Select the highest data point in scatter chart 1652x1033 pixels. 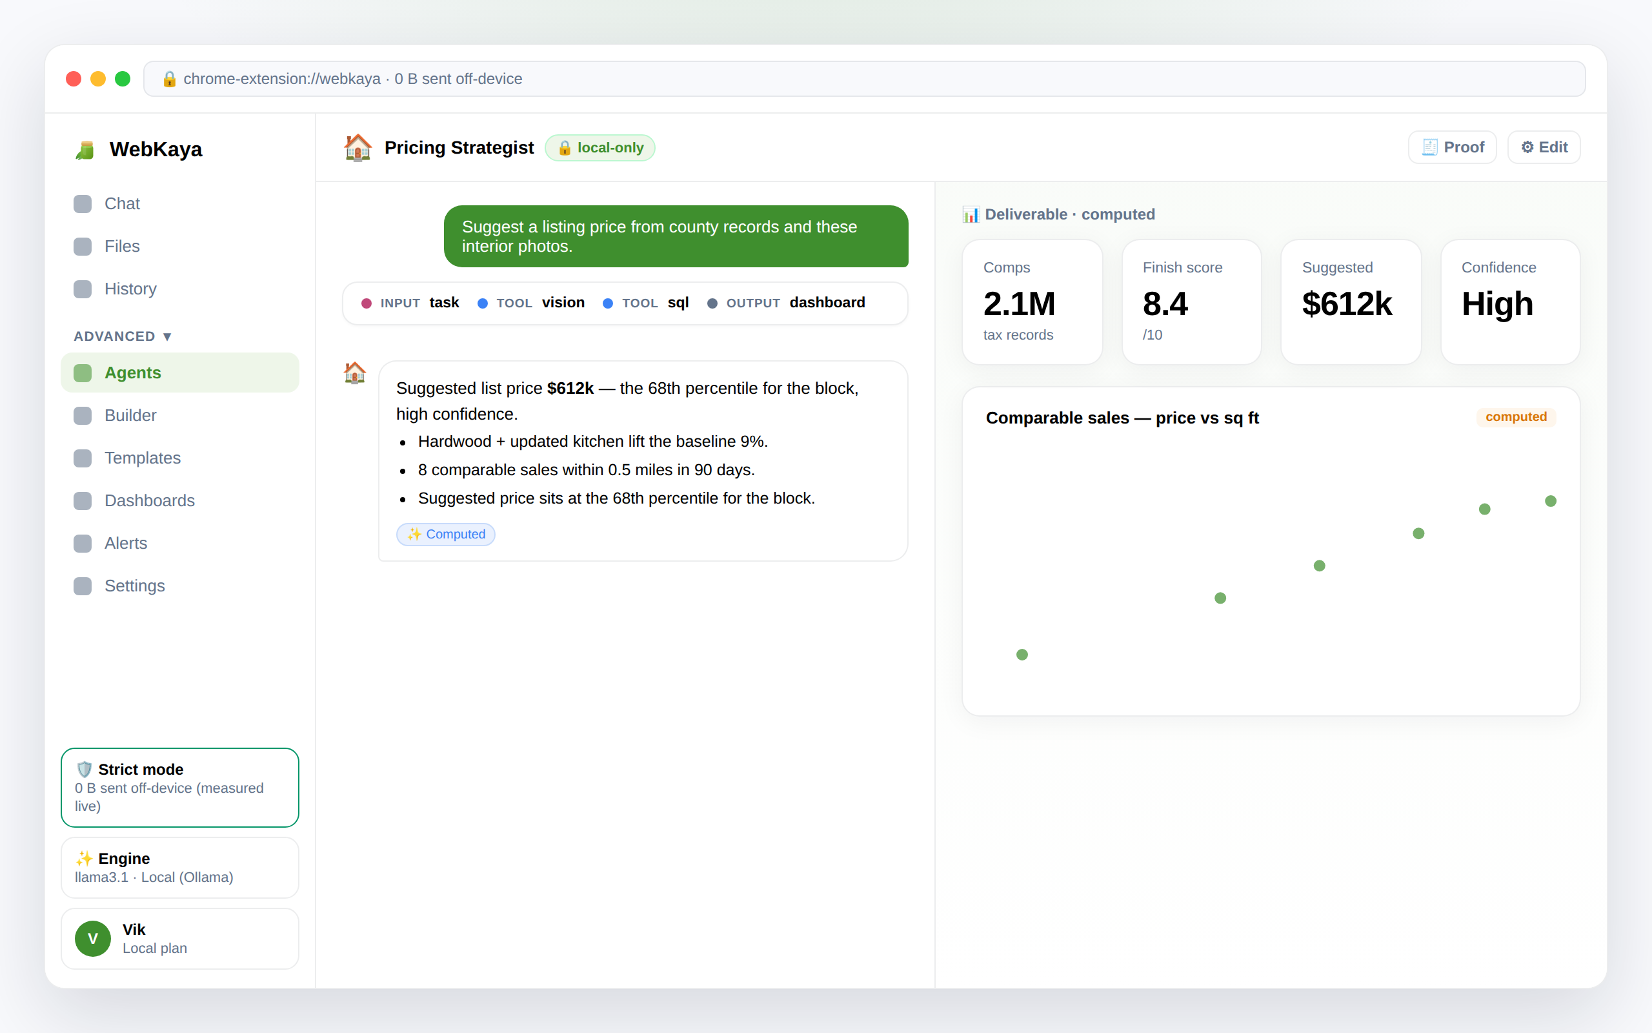click(1550, 501)
